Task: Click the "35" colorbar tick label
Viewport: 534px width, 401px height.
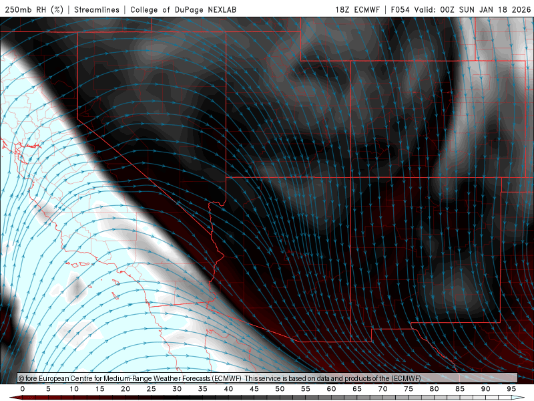Action: tap(203, 389)
